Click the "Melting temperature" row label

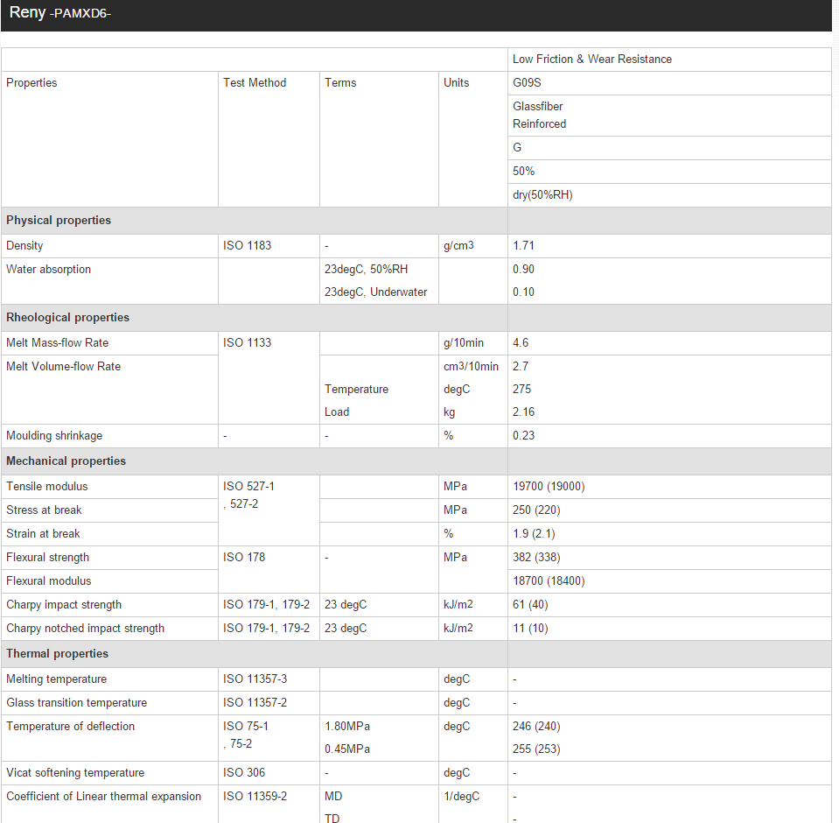click(56, 679)
